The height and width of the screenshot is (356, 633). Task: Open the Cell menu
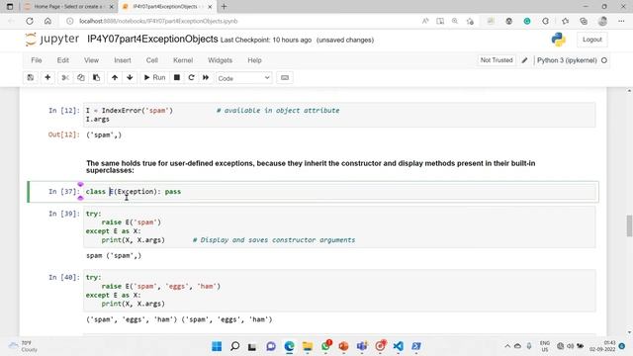[x=151, y=60]
